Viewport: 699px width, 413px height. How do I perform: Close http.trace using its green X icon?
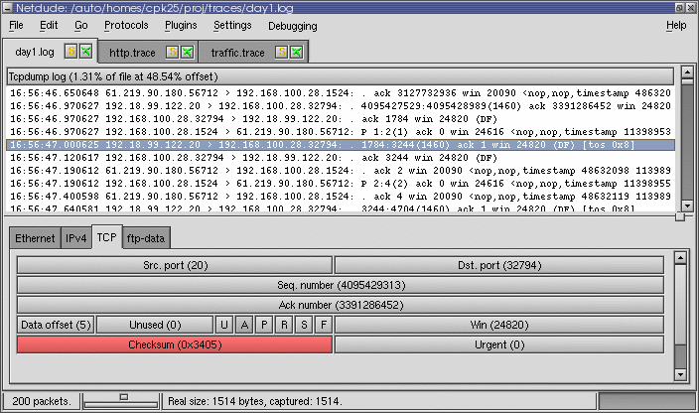tap(188, 53)
